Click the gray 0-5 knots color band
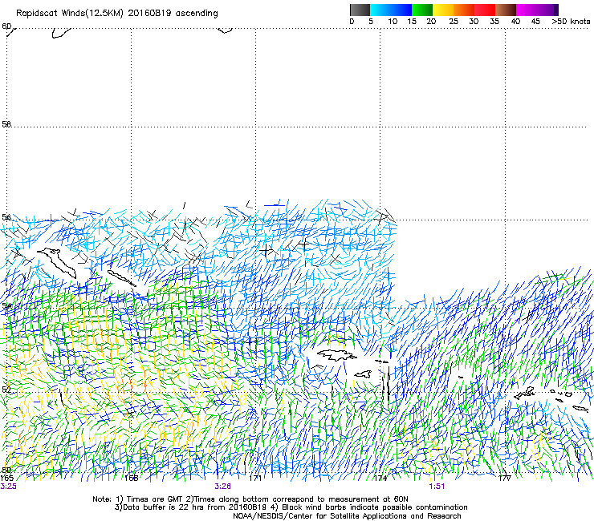594x521 pixels. [360, 10]
